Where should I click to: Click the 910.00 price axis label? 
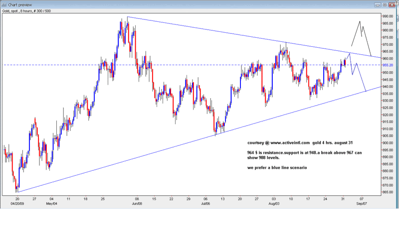pos(389,129)
